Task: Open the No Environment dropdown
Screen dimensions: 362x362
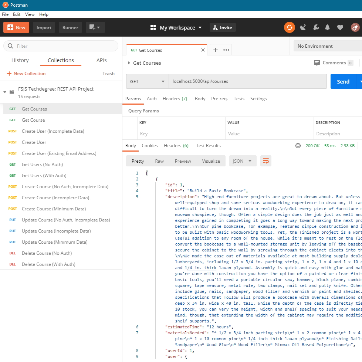Action: coord(328,46)
